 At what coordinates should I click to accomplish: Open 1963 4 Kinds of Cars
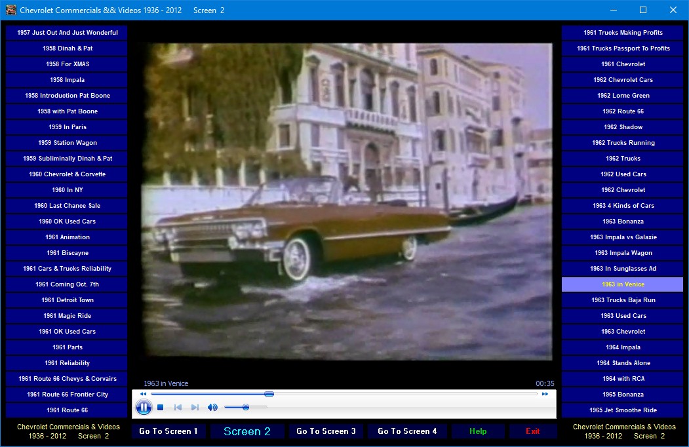click(x=623, y=206)
